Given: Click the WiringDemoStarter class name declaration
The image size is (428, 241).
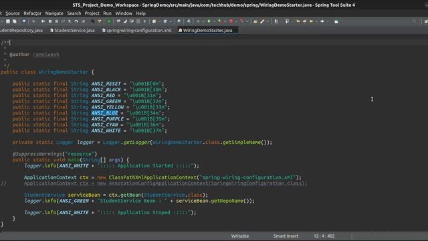Looking at the screenshot, I should [x=64, y=72].
